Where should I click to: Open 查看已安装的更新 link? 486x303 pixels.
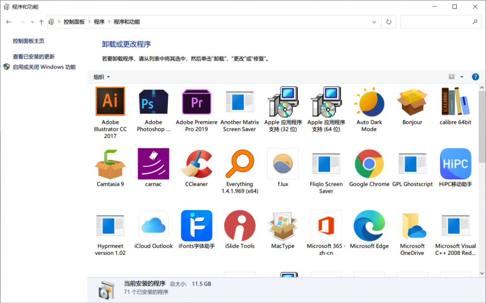pos(33,57)
